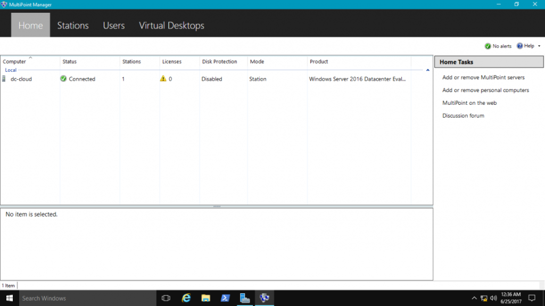Switch to the Stations tab

[73, 26]
